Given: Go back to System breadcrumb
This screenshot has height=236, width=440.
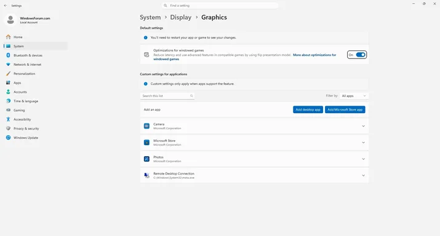Looking at the screenshot, I should tap(150, 17).
